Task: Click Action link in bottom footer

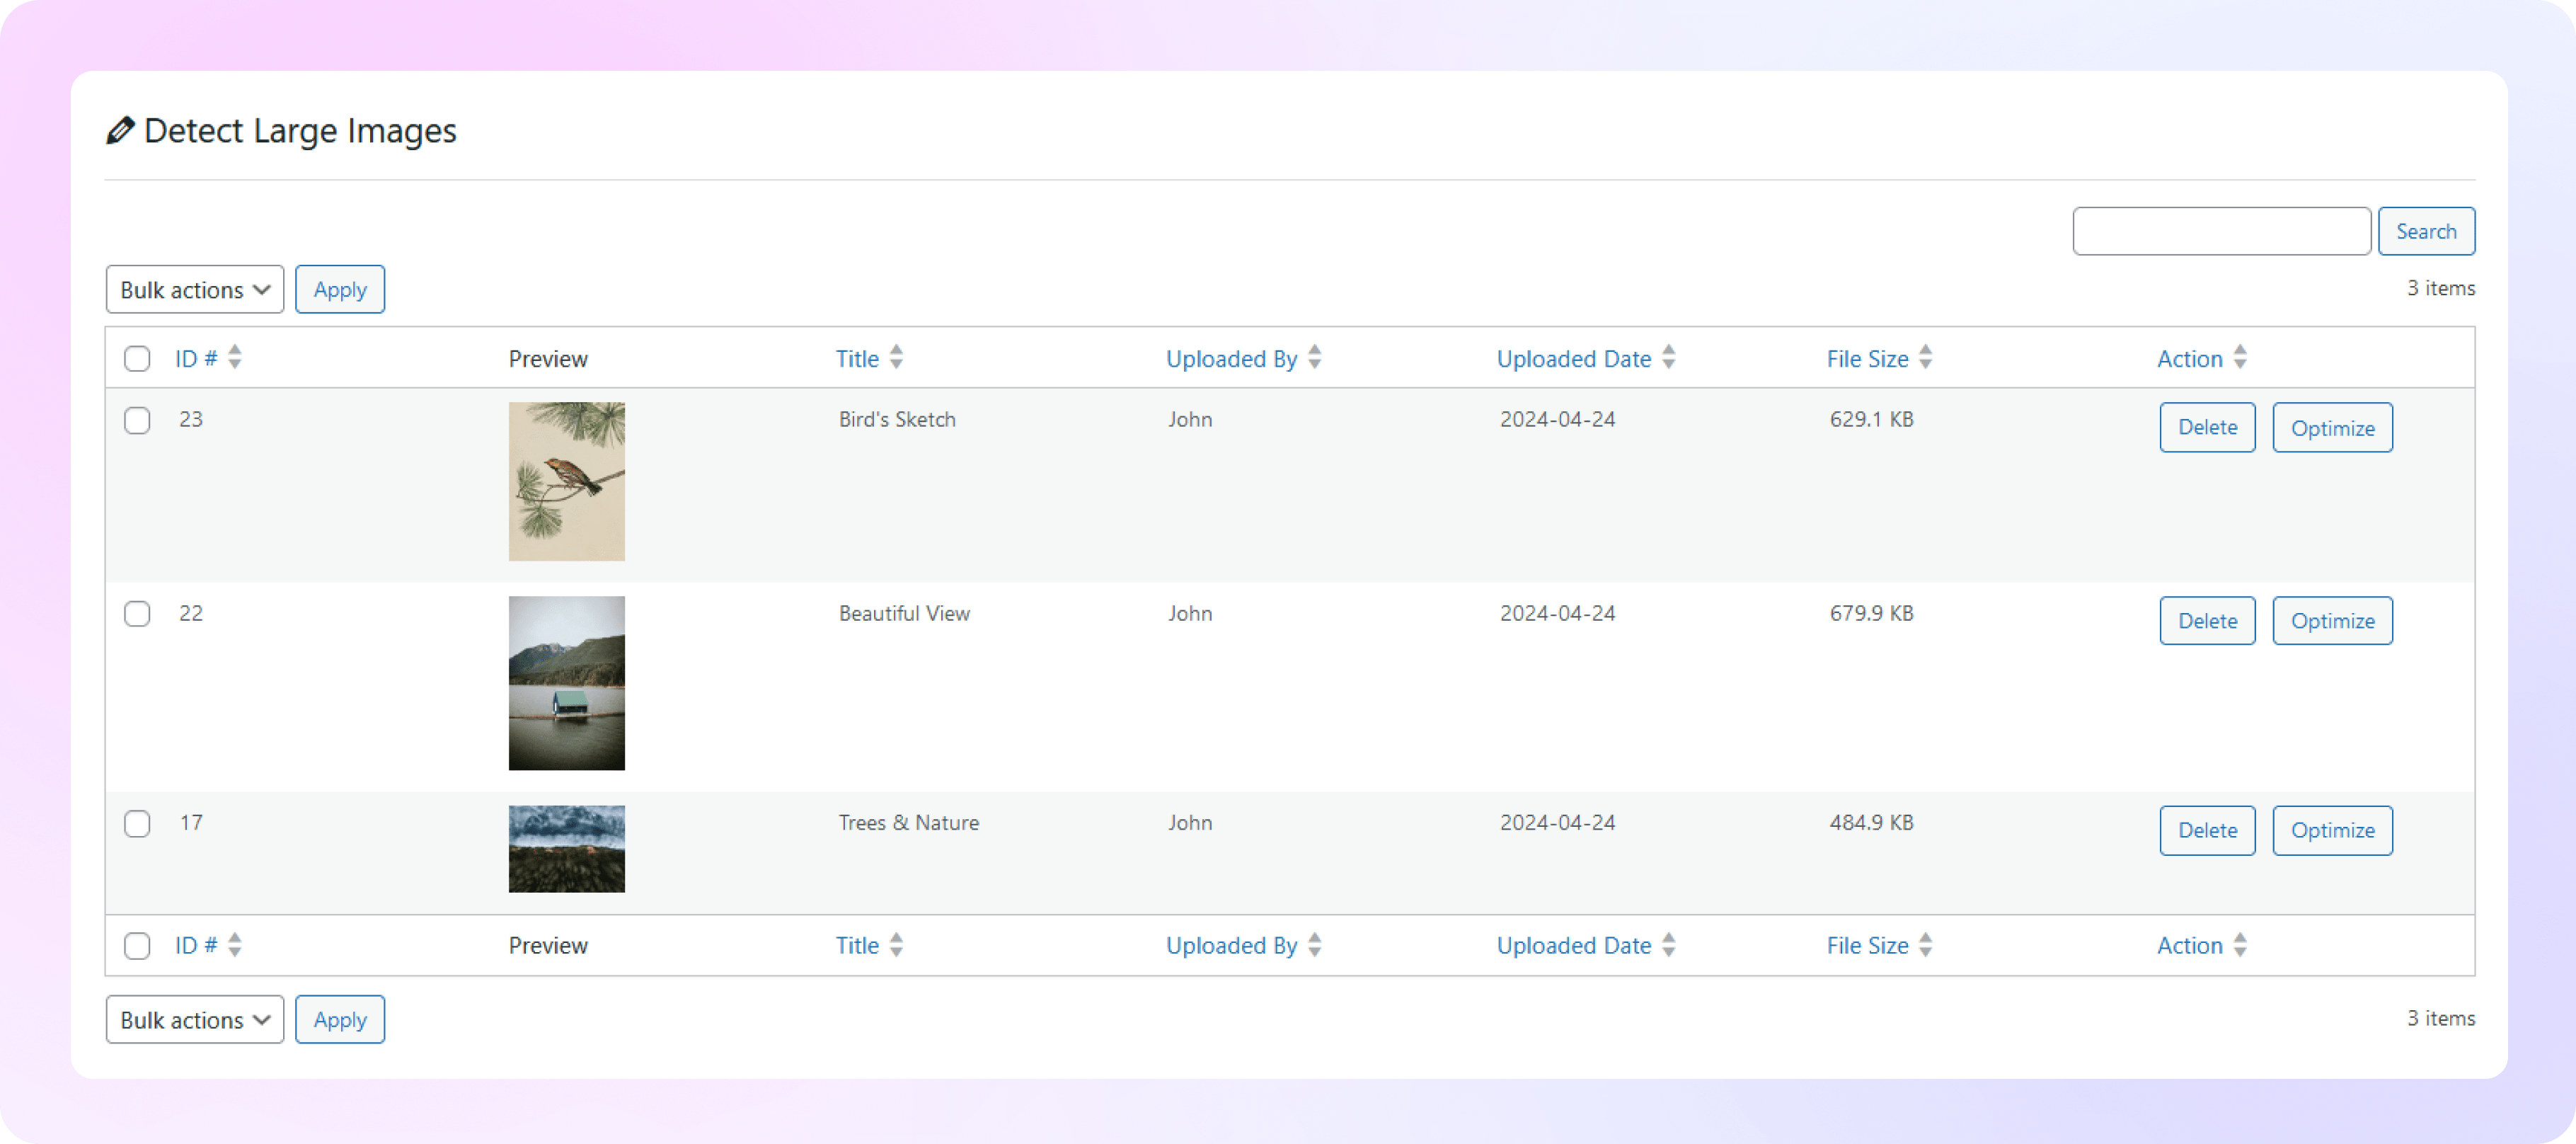Action: (x=2190, y=946)
